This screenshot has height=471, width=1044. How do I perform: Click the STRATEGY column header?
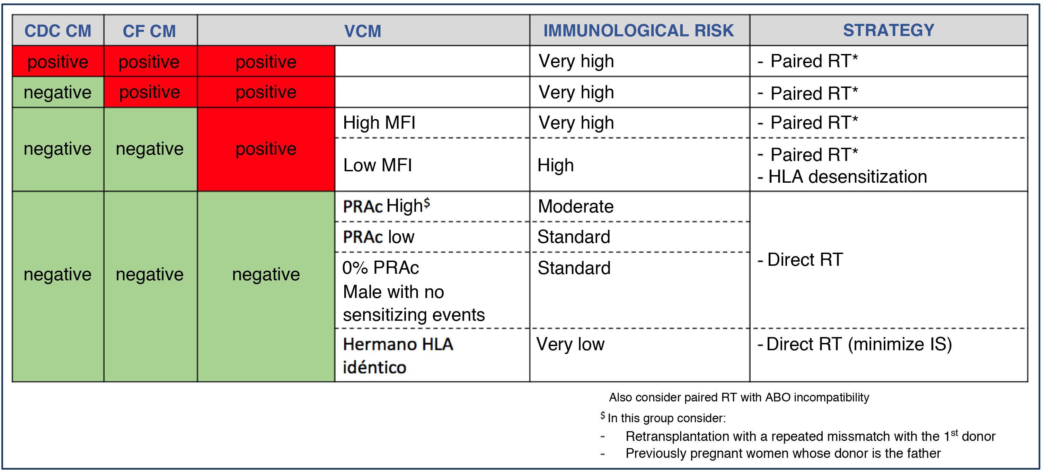888,31
